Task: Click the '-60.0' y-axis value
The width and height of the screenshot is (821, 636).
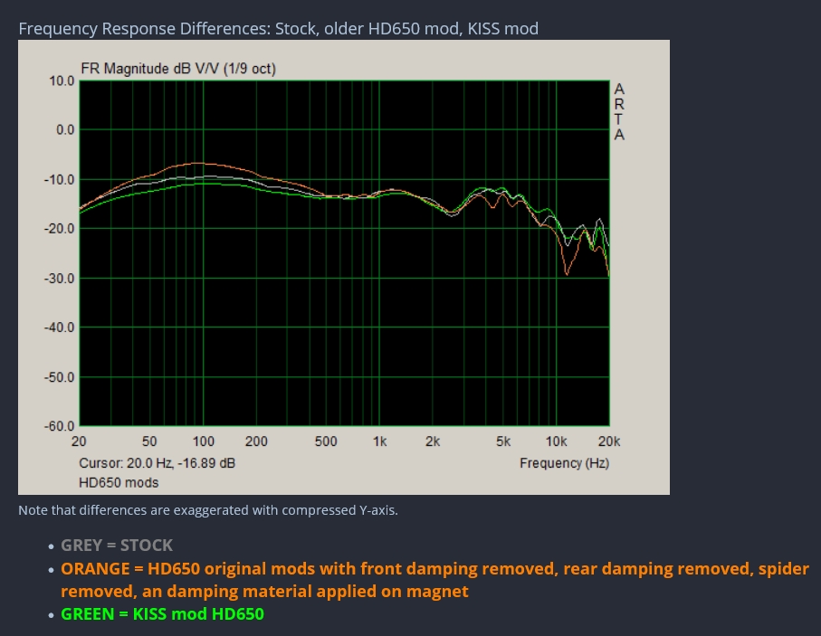Action: coord(59,427)
